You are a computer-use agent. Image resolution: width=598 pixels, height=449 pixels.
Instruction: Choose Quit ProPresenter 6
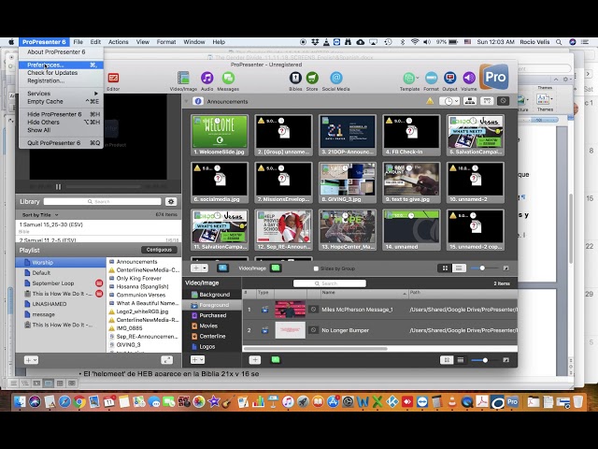[x=61, y=143]
